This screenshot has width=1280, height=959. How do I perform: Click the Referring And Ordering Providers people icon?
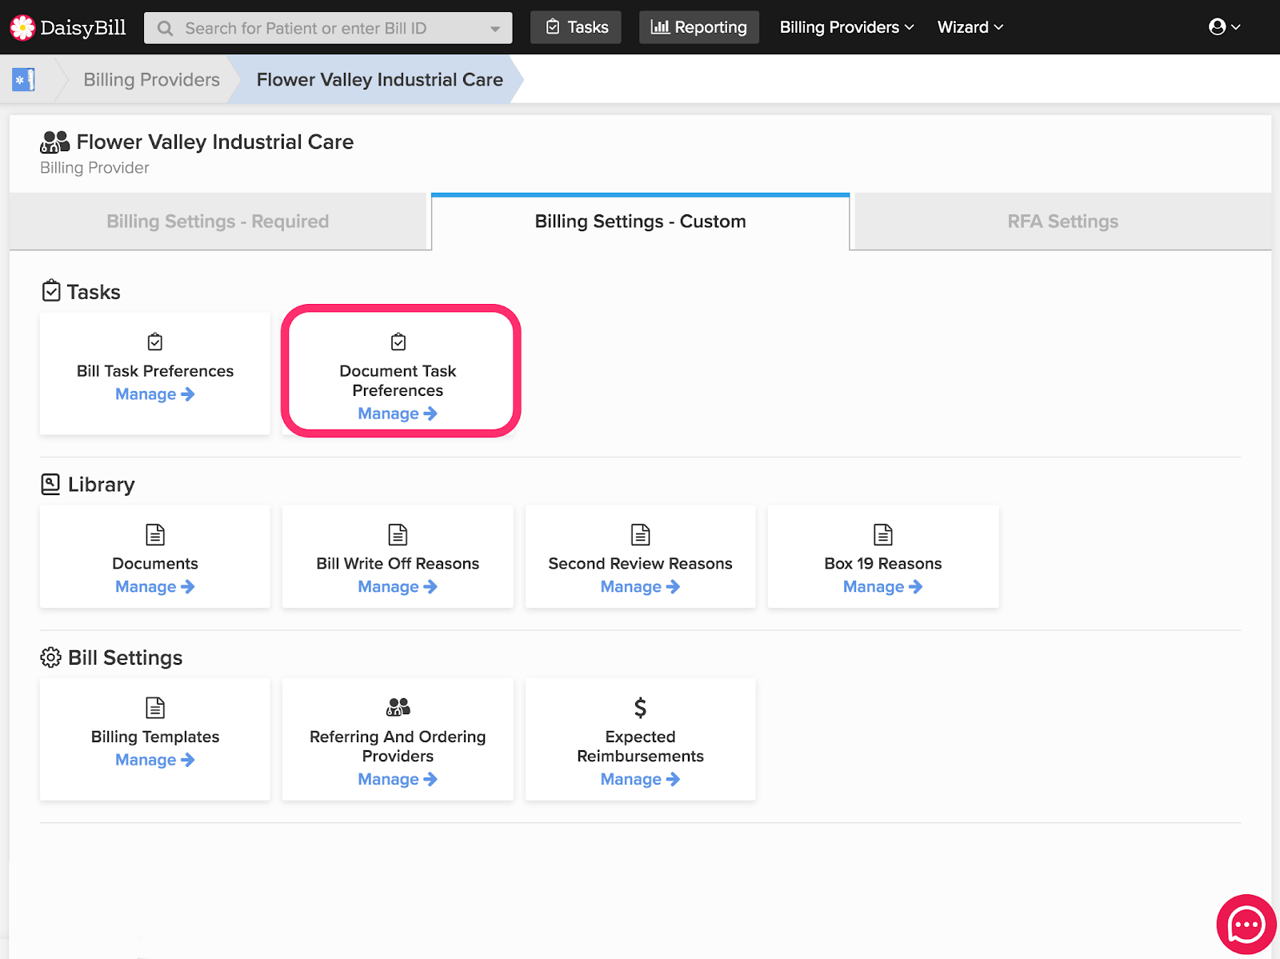tap(398, 707)
